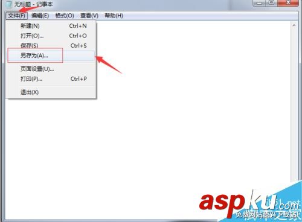
Task: Select 另存为(A)... menu entry
Action: click(51, 55)
